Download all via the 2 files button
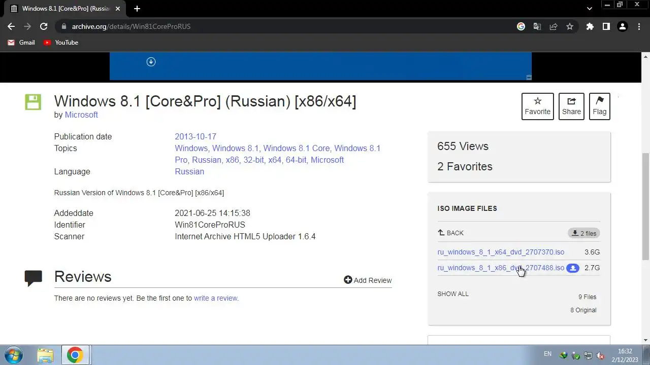 pyautogui.click(x=584, y=233)
